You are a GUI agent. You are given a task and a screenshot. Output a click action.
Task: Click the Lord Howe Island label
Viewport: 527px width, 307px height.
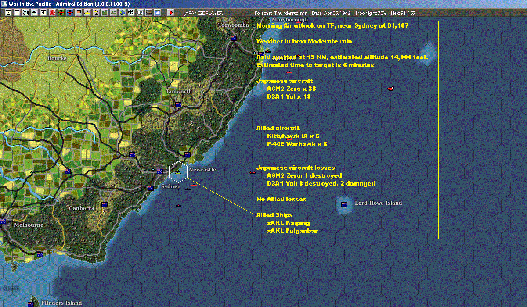coord(378,203)
